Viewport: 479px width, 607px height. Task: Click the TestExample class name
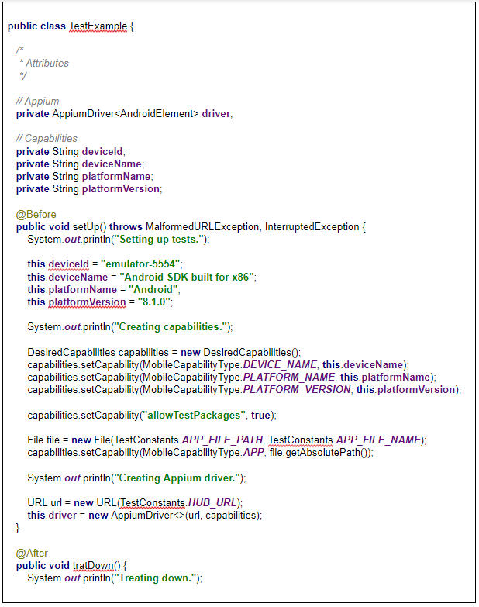[98, 26]
